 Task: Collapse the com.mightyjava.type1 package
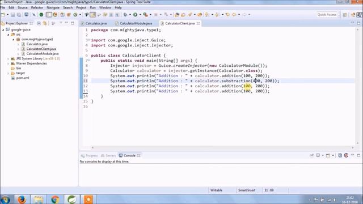[14, 39]
